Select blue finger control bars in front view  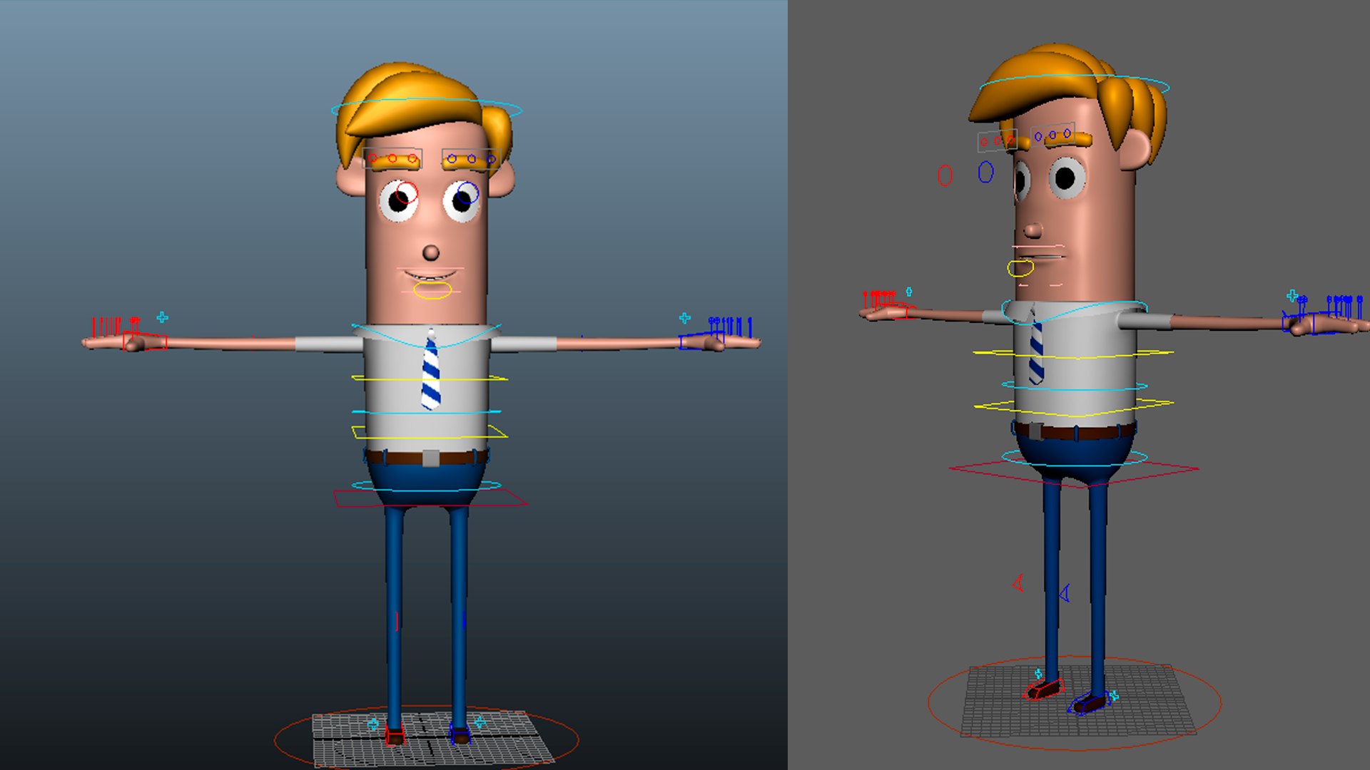point(731,327)
